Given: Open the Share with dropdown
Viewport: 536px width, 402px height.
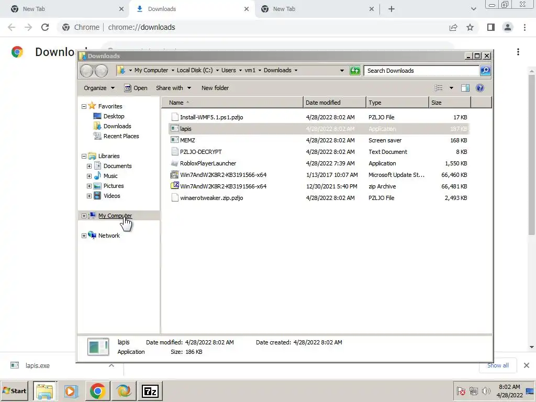Looking at the screenshot, I should tap(173, 88).
